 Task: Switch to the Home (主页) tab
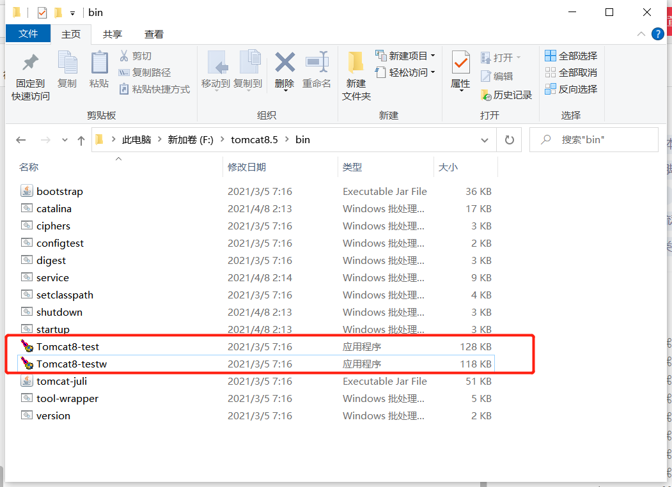(x=71, y=35)
